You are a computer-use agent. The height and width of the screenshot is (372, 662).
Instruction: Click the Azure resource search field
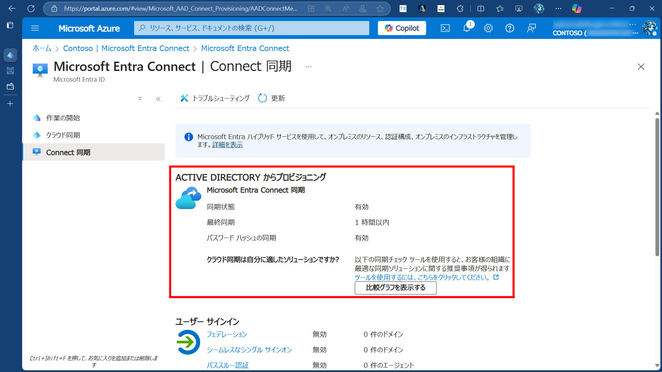tap(252, 28)
